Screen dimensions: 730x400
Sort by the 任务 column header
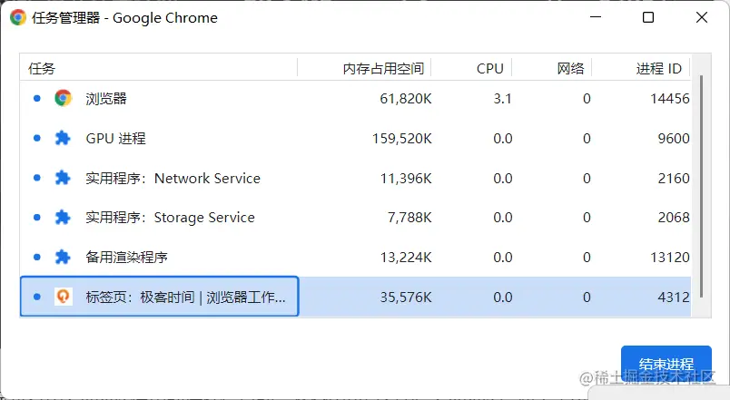[42, 69]
